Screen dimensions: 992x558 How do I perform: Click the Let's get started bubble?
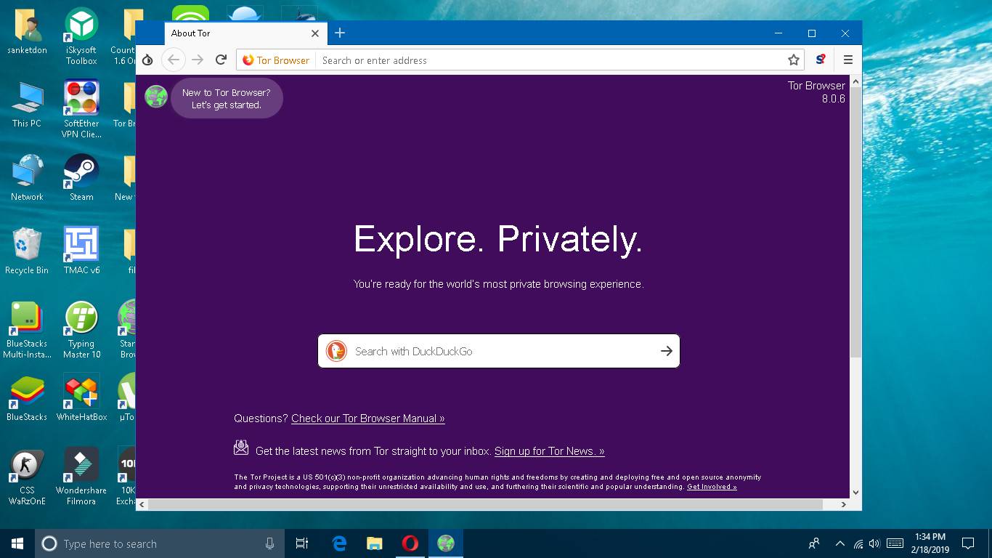pos(227,97)
